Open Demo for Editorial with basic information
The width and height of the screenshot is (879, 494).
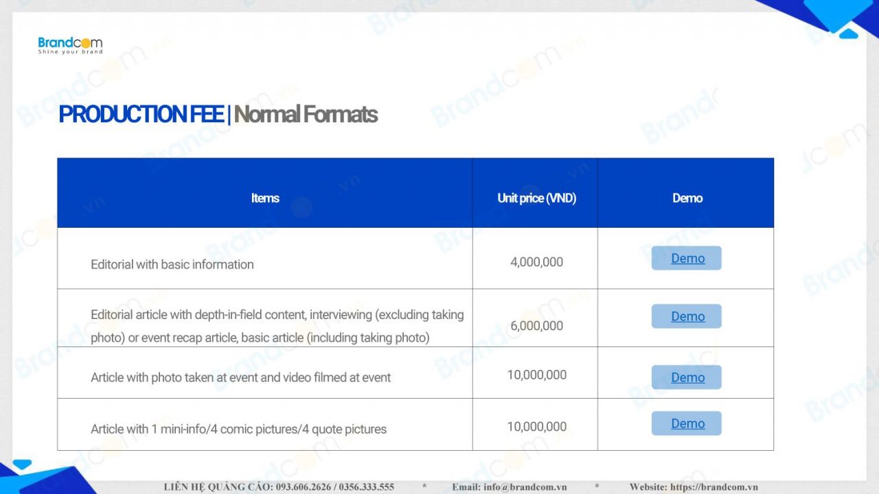click(x=687, y=258)
